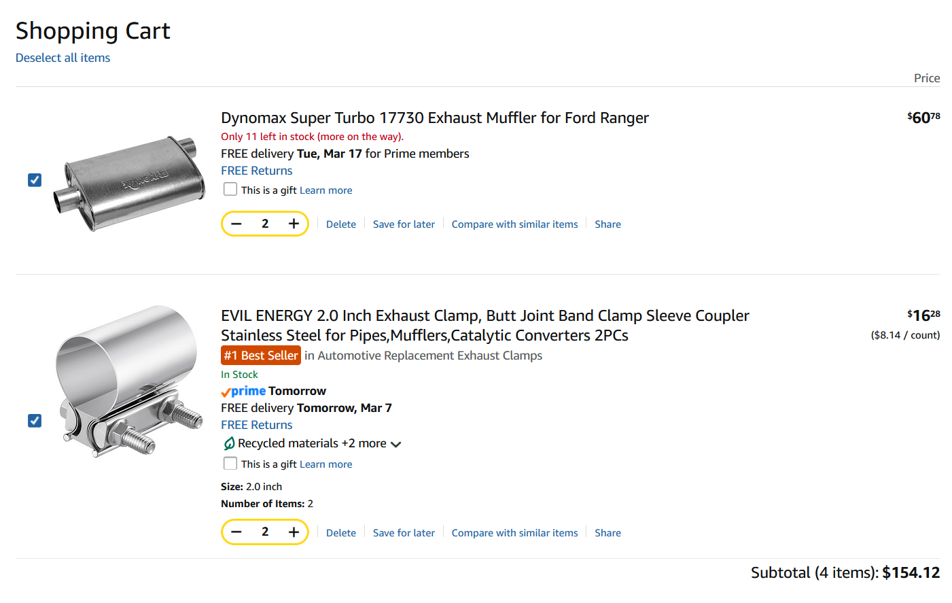Mark the Dynomax muffler as a gift
952x603 pixels.
(x=230, y=190)
